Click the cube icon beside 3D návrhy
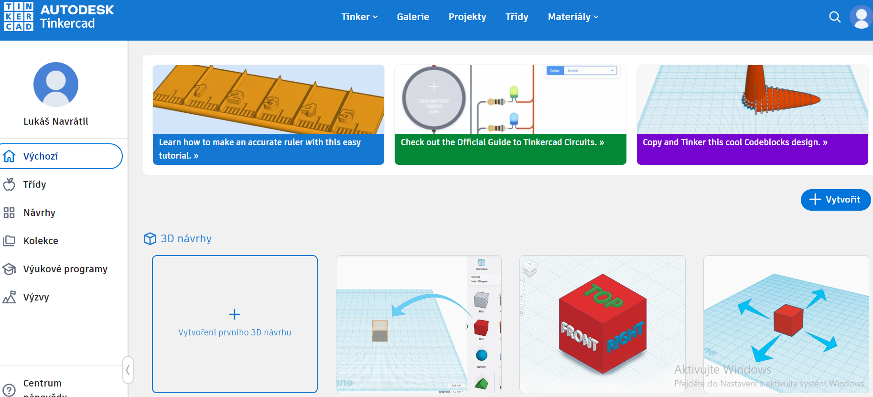The height and width of the screenshot is (397, 873). coord(150,238)
